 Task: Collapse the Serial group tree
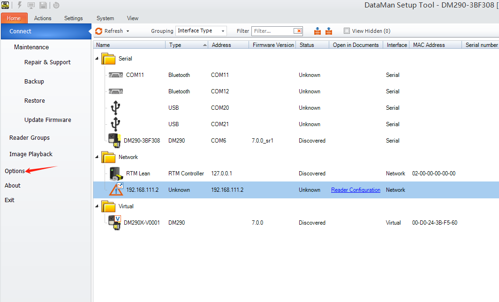pos(97,59)
